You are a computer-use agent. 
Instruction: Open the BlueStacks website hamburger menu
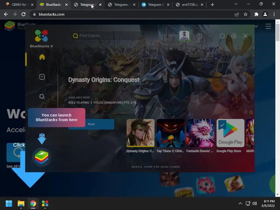(268, 26)
